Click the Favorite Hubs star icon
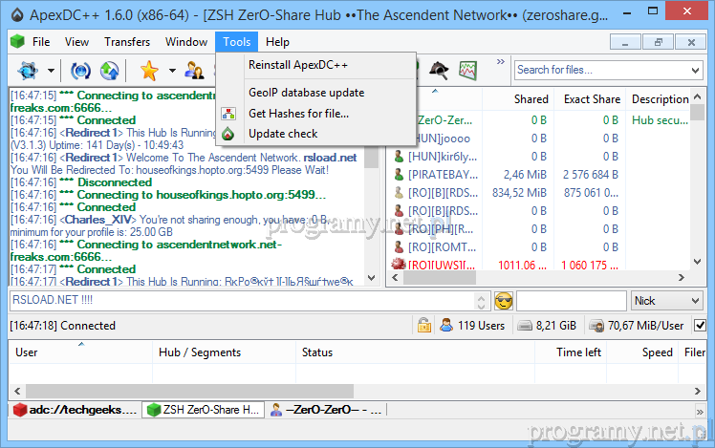The image size is (715, 448). [148, 70]
